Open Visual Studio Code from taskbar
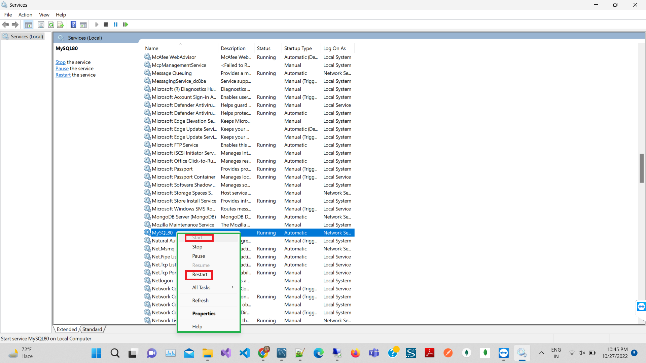This screenshot has height=363, width=646. coord(245,353)
